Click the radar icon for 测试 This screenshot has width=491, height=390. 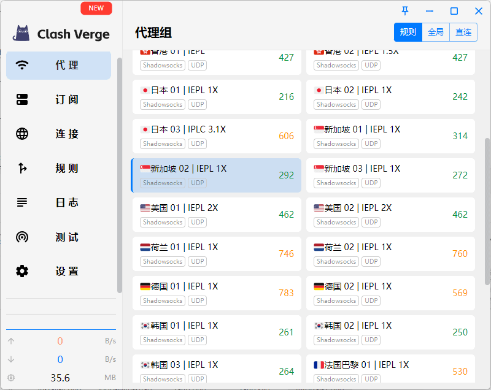point(23,237)
